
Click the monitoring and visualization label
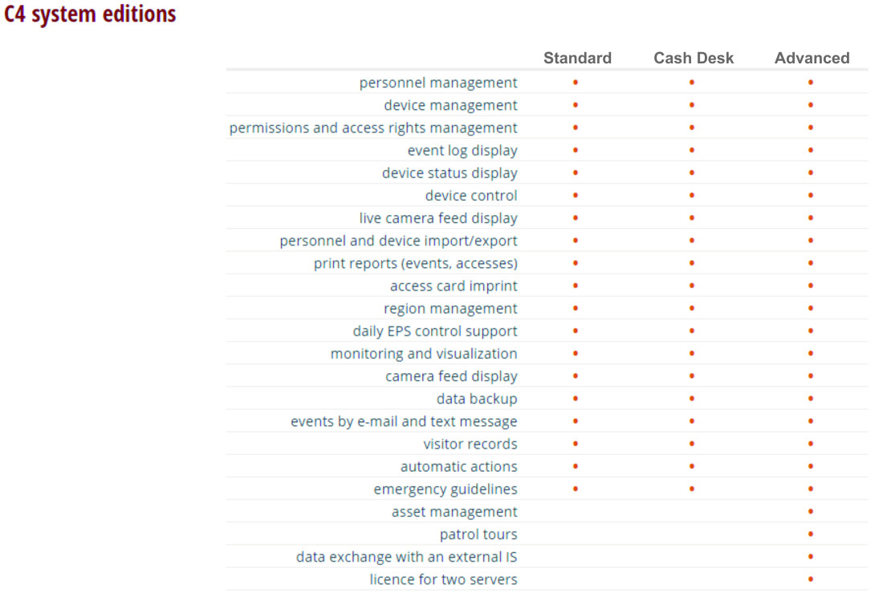(424, 354)
